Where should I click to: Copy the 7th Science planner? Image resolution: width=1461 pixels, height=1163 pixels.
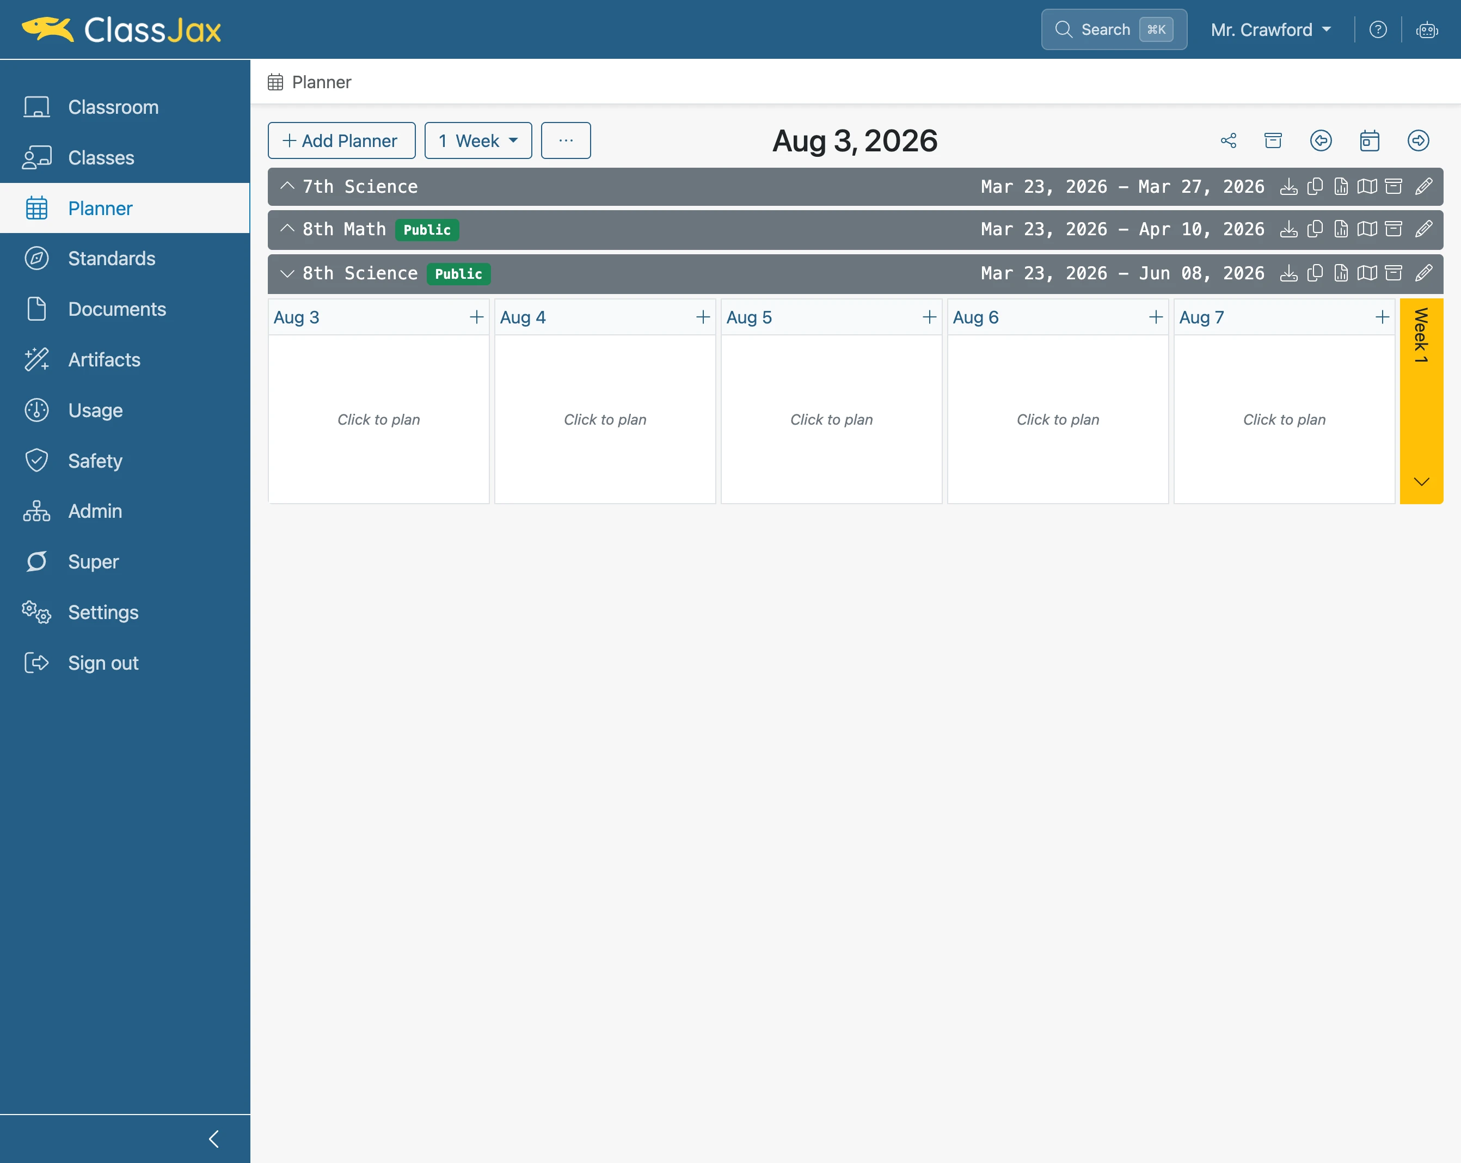[x=1315, y=186]
